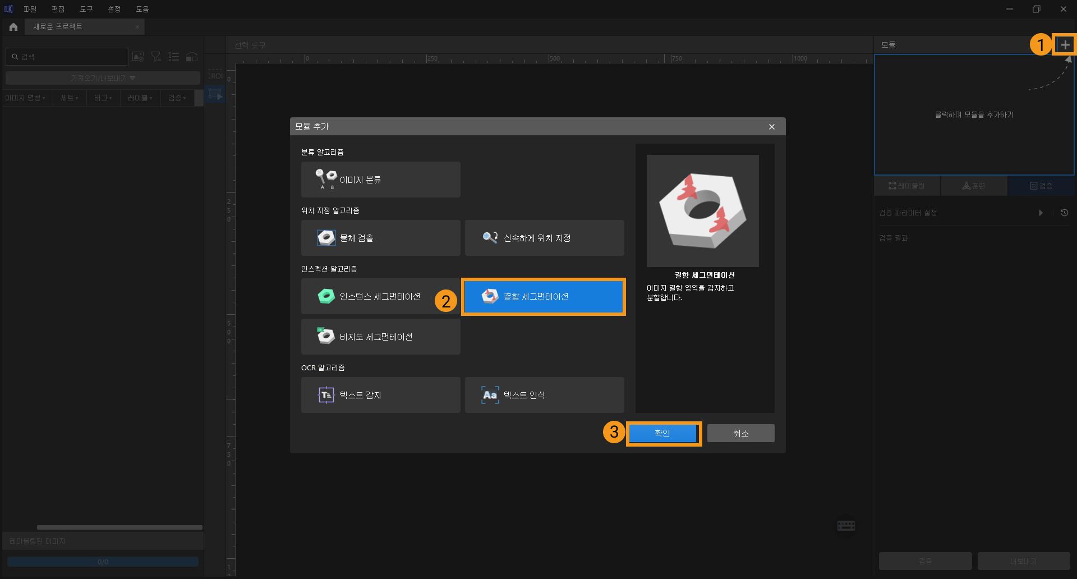Click the 물체 검출 nut icon
The width and height of the screenshot is (1077, 579).
coord(326,238)
